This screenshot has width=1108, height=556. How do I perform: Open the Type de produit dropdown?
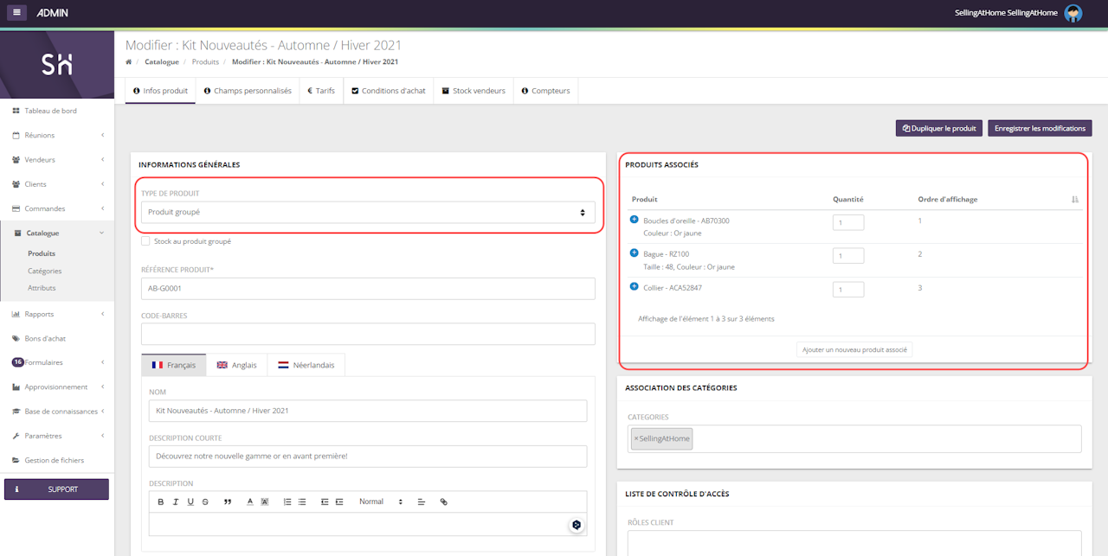coord(368,212)
